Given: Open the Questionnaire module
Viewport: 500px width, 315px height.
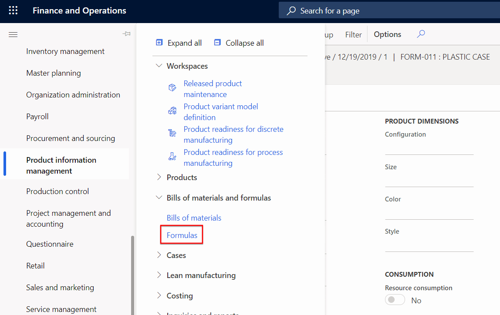Looking at the screenshot, I should (50, 244).
